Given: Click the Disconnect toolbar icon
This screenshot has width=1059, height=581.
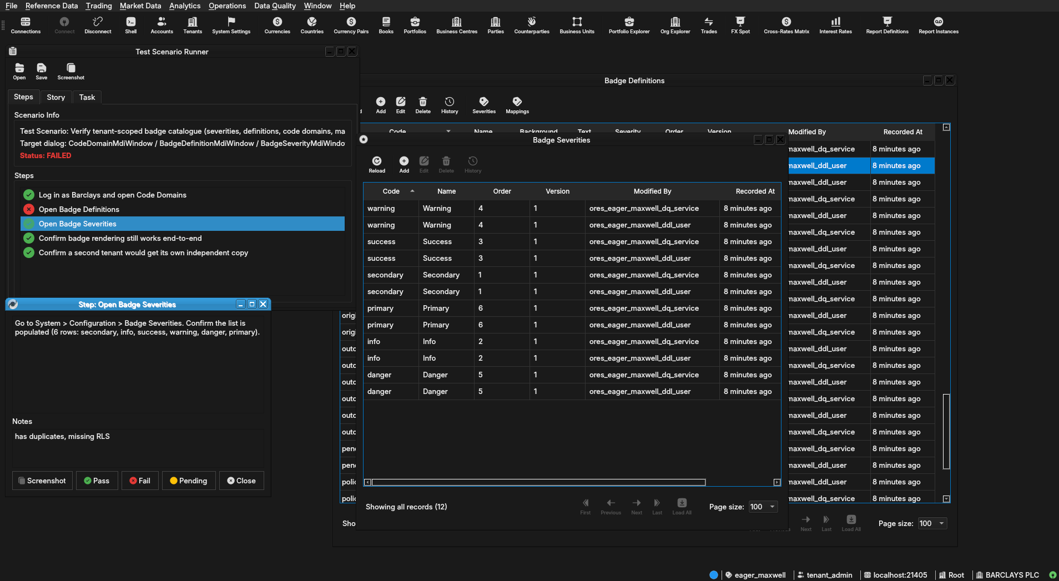Looking at the screenshot, I should tap(98, 25).
